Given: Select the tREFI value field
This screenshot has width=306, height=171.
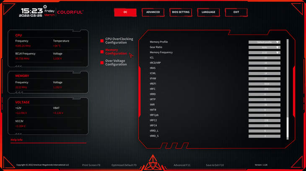Looking at the screenshot, I should pos(264,84).
